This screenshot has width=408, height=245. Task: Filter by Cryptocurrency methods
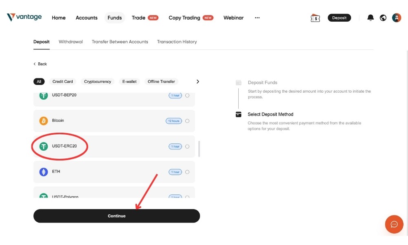pyautogui.click(x=98, y=82)
